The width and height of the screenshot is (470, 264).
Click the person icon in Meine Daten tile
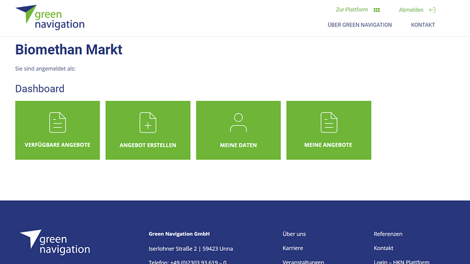coord(238,122)
